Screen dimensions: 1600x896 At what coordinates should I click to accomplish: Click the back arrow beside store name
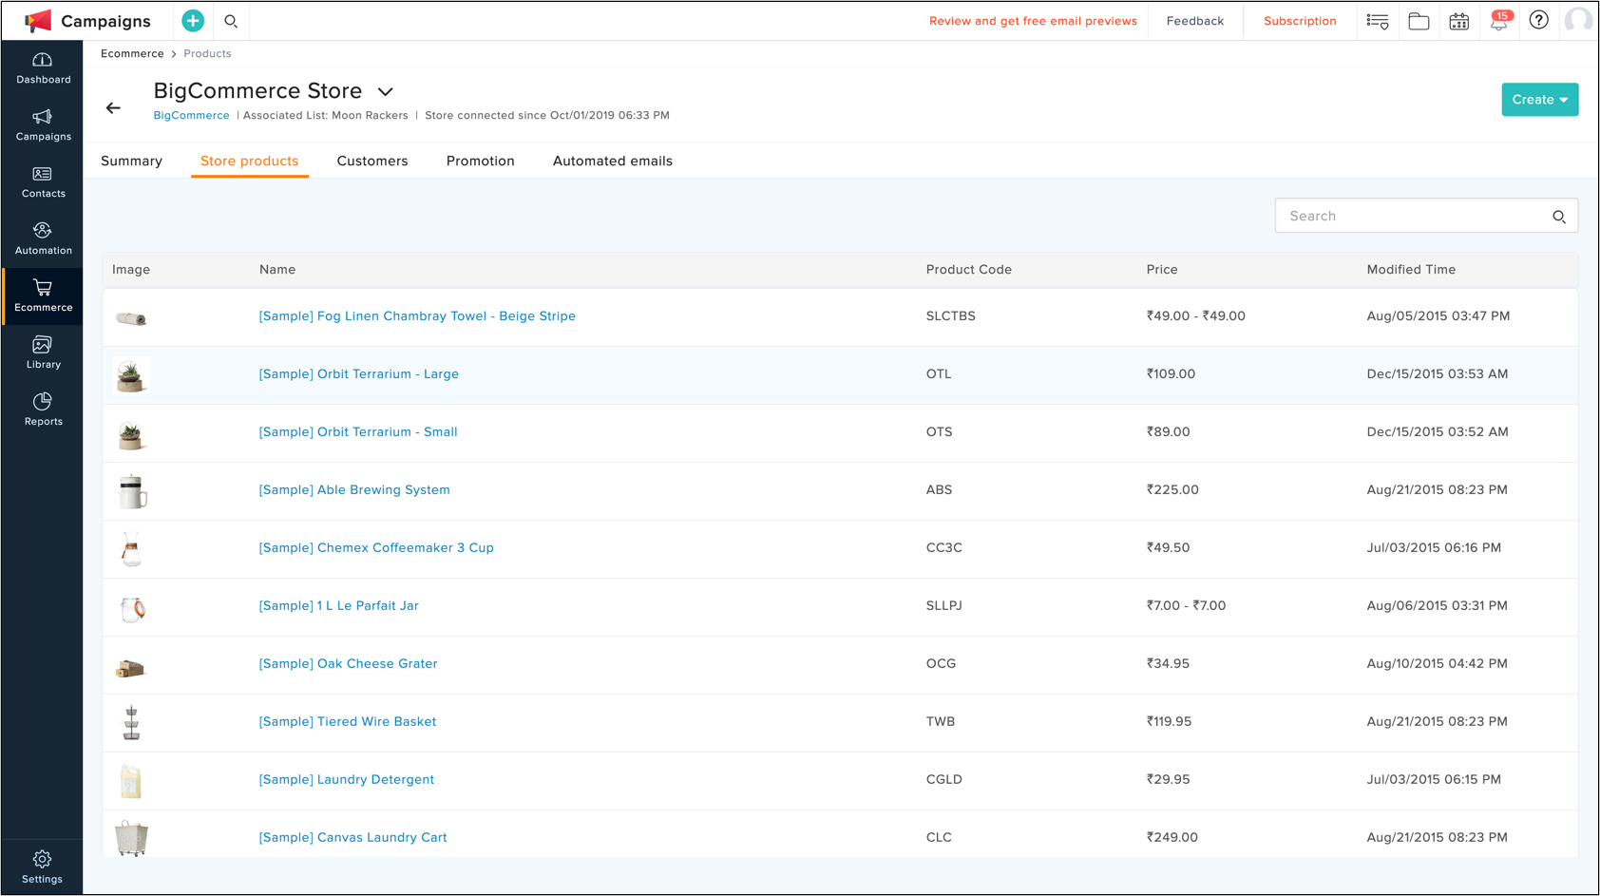pyautogui.click(x=113, y=108)
